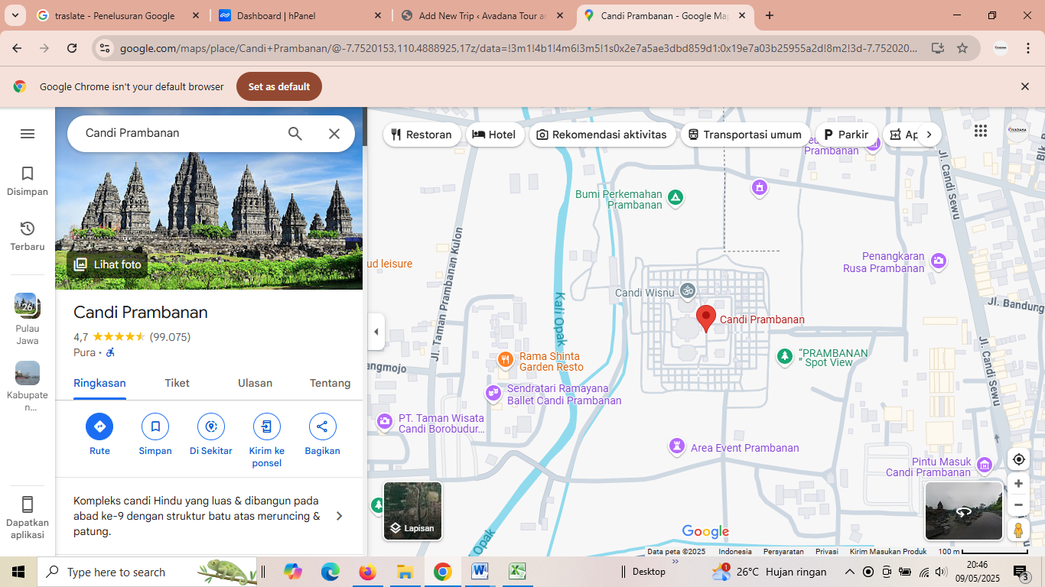Select the Restoran filter chip
The width and height of the screenshot is (1045, 587).
click(422, 135)
